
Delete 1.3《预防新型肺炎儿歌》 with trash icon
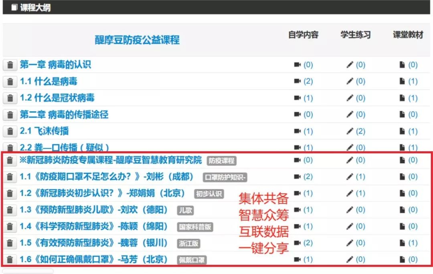[x=10, y=210]
